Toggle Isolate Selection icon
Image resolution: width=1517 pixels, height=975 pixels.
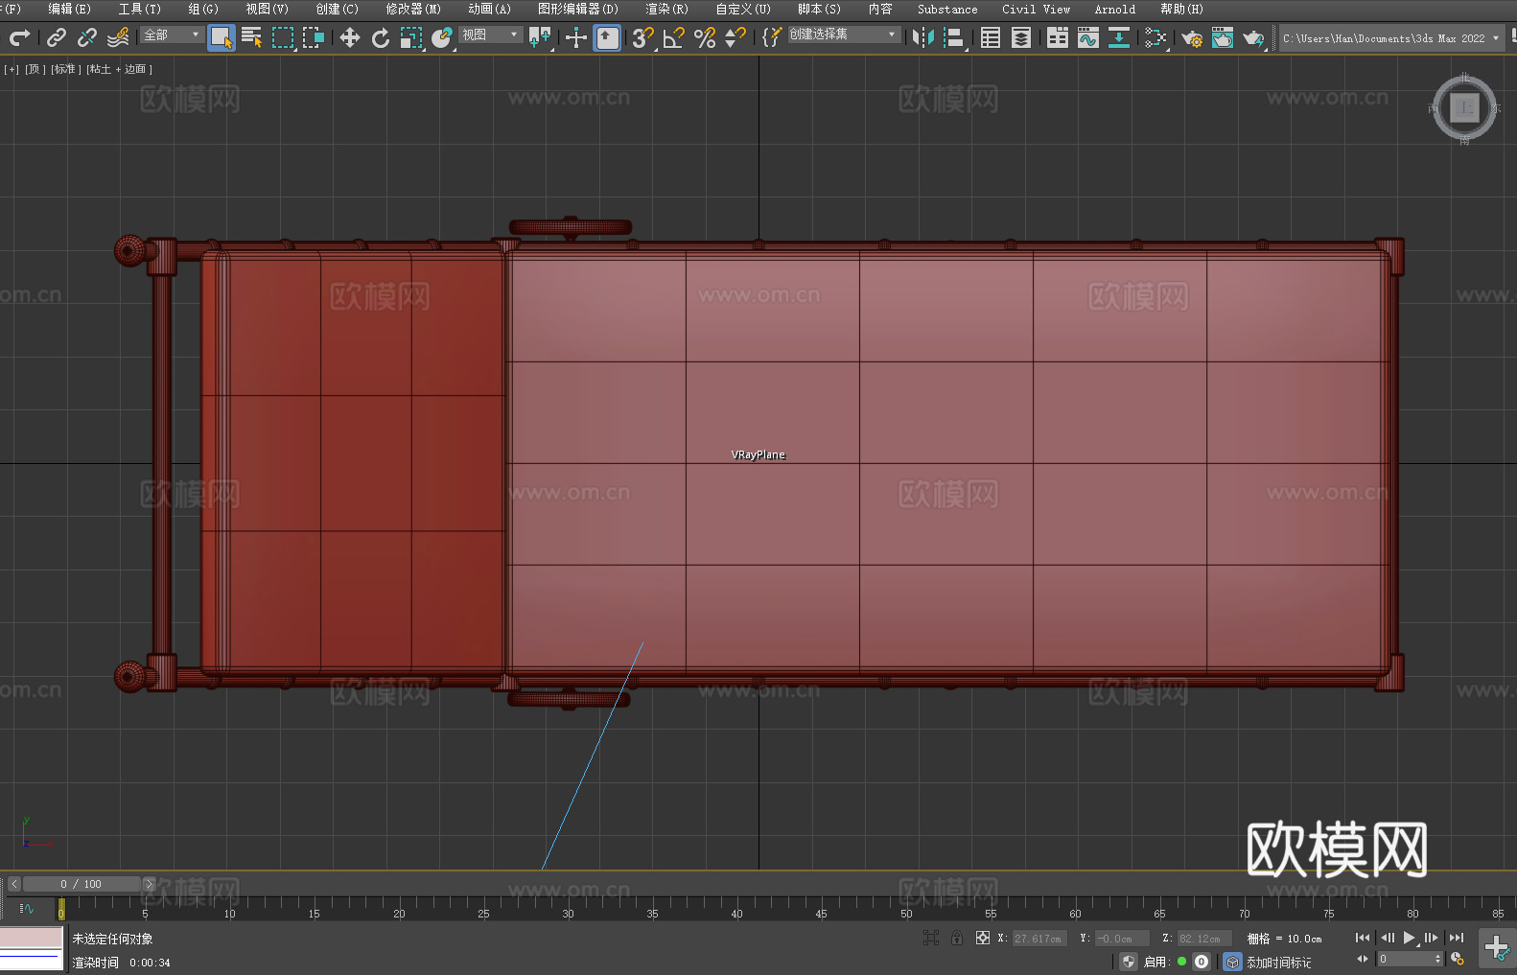[930, 938]
